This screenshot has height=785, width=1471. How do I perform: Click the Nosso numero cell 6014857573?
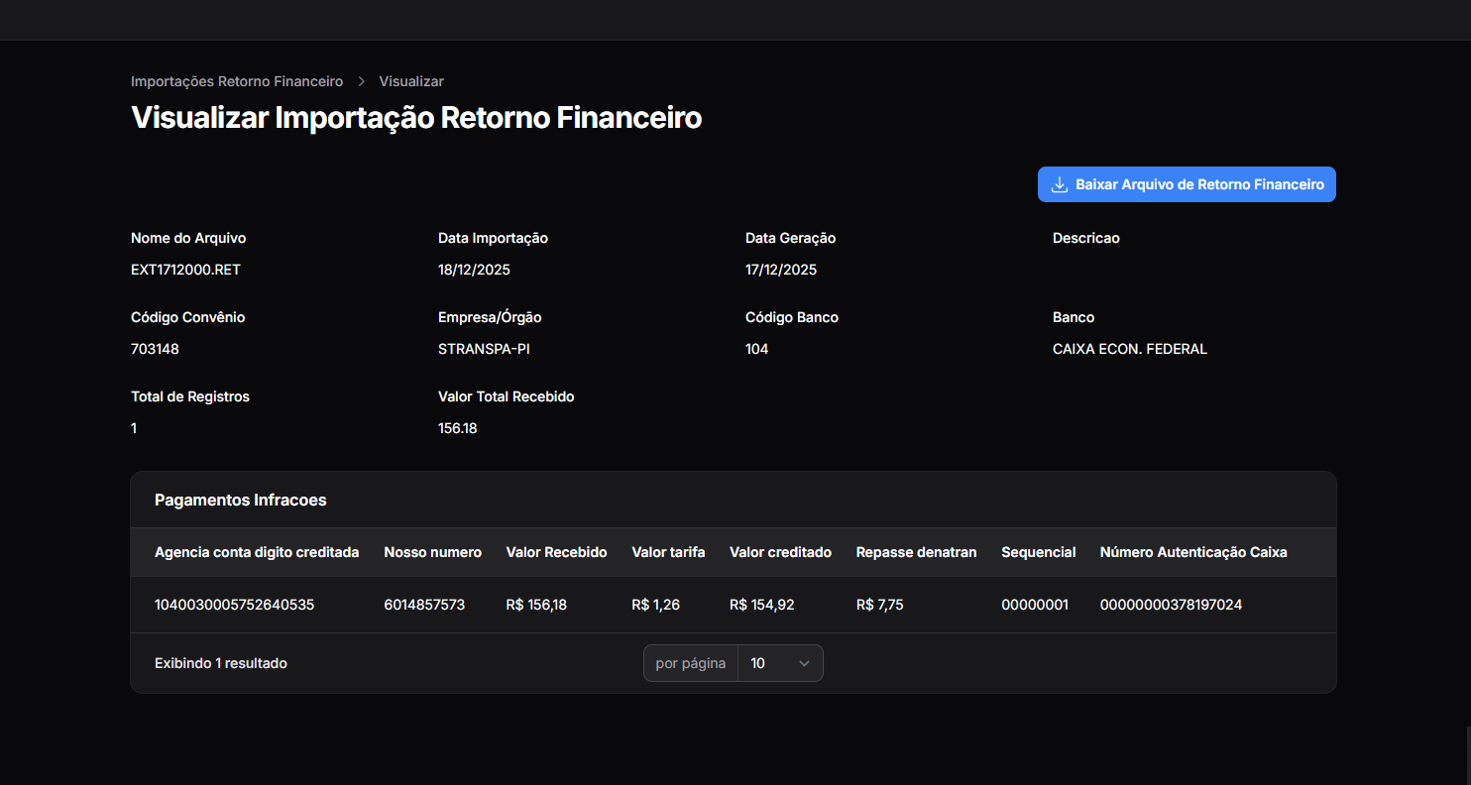pyautogui.click(x=424, y=605)
